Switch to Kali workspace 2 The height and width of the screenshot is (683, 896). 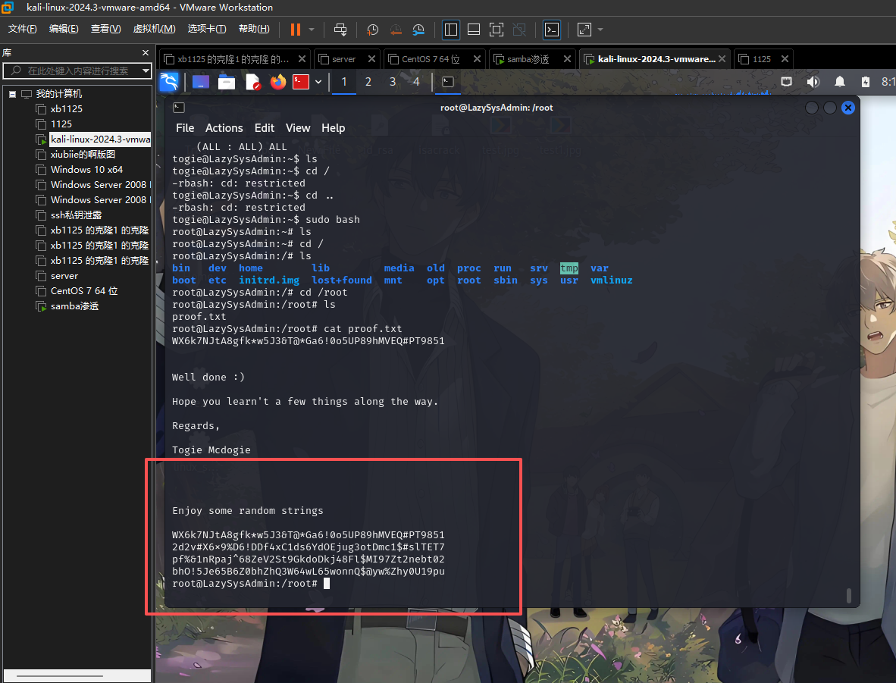click(x=368, y=82)
